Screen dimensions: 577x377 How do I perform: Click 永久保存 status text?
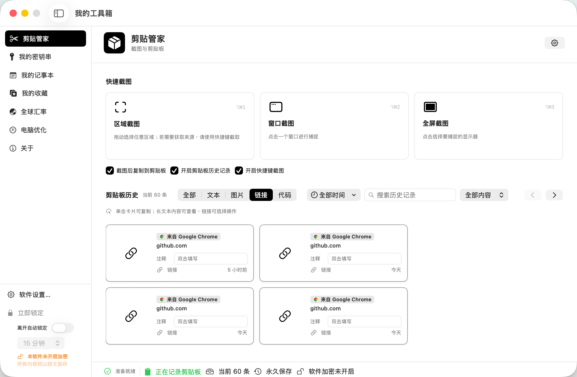(279, 371)
